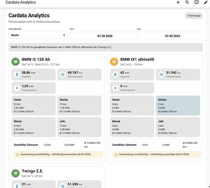Select BMW i3 Jahr tile

point(80,127)
